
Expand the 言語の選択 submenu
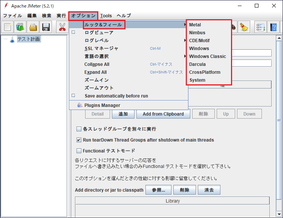pos(128,56)
